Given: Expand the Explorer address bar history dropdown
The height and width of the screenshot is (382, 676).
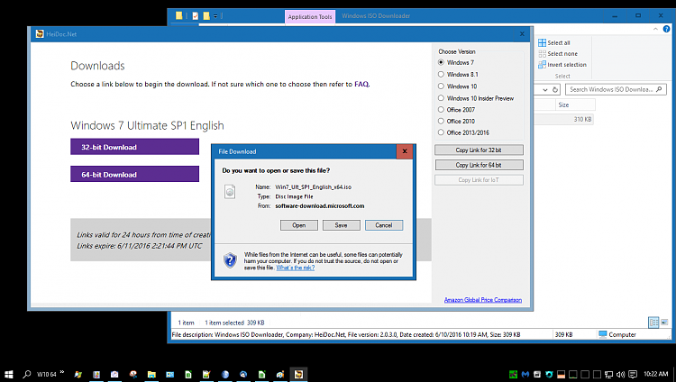Looking at the screenshot, I should [545, 90].
